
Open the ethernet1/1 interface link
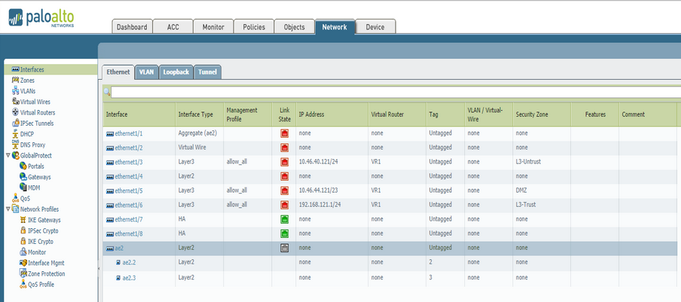click(x=129, y=133)
